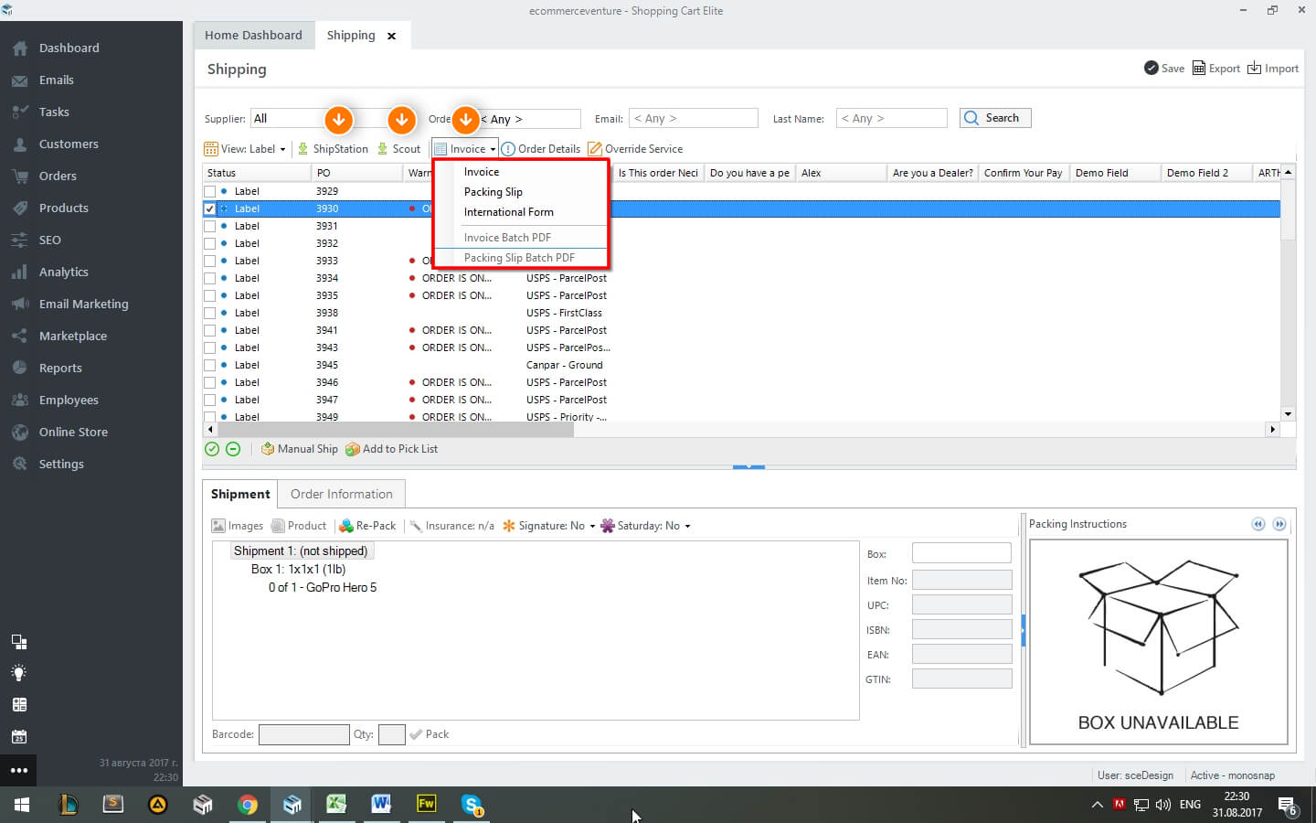The image size is (1316, 823).
Task: Open Emails in the sidebar
Action: [56, 80]
